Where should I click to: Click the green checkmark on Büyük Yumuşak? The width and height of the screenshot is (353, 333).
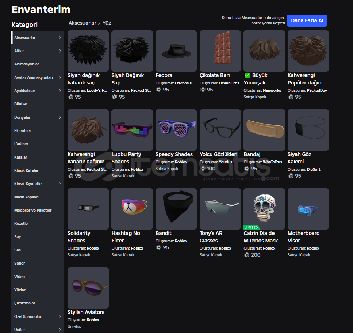[x=247, y=75]
